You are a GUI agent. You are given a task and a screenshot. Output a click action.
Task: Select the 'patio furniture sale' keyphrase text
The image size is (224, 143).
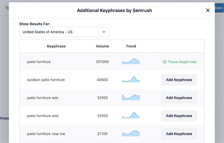click(43, 98)
